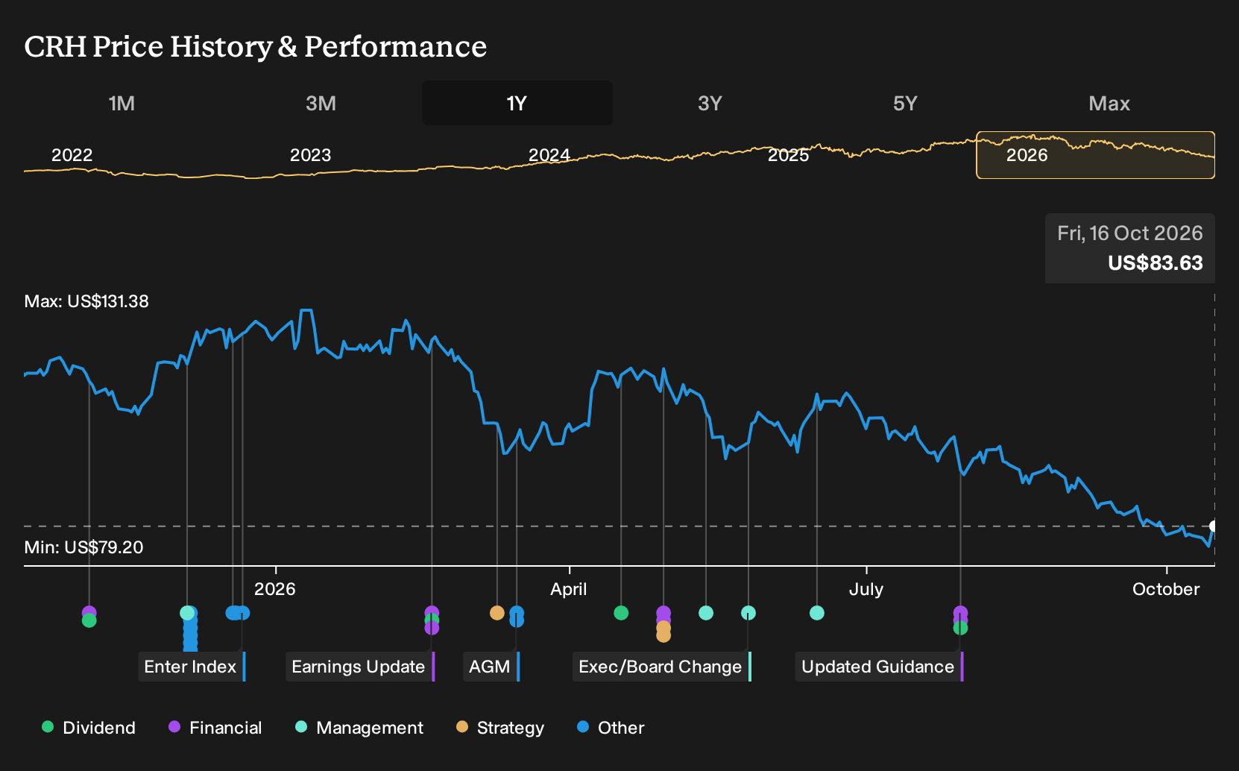1239x771 pixels.
Task: Select the 1M time range tab
Action: pos(122,103)
